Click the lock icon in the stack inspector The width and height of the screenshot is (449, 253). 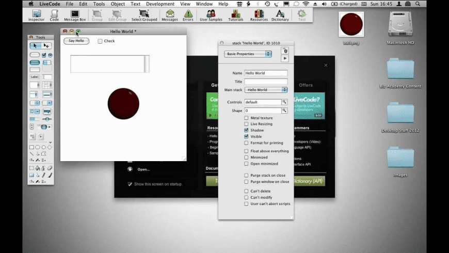(285, 51)
